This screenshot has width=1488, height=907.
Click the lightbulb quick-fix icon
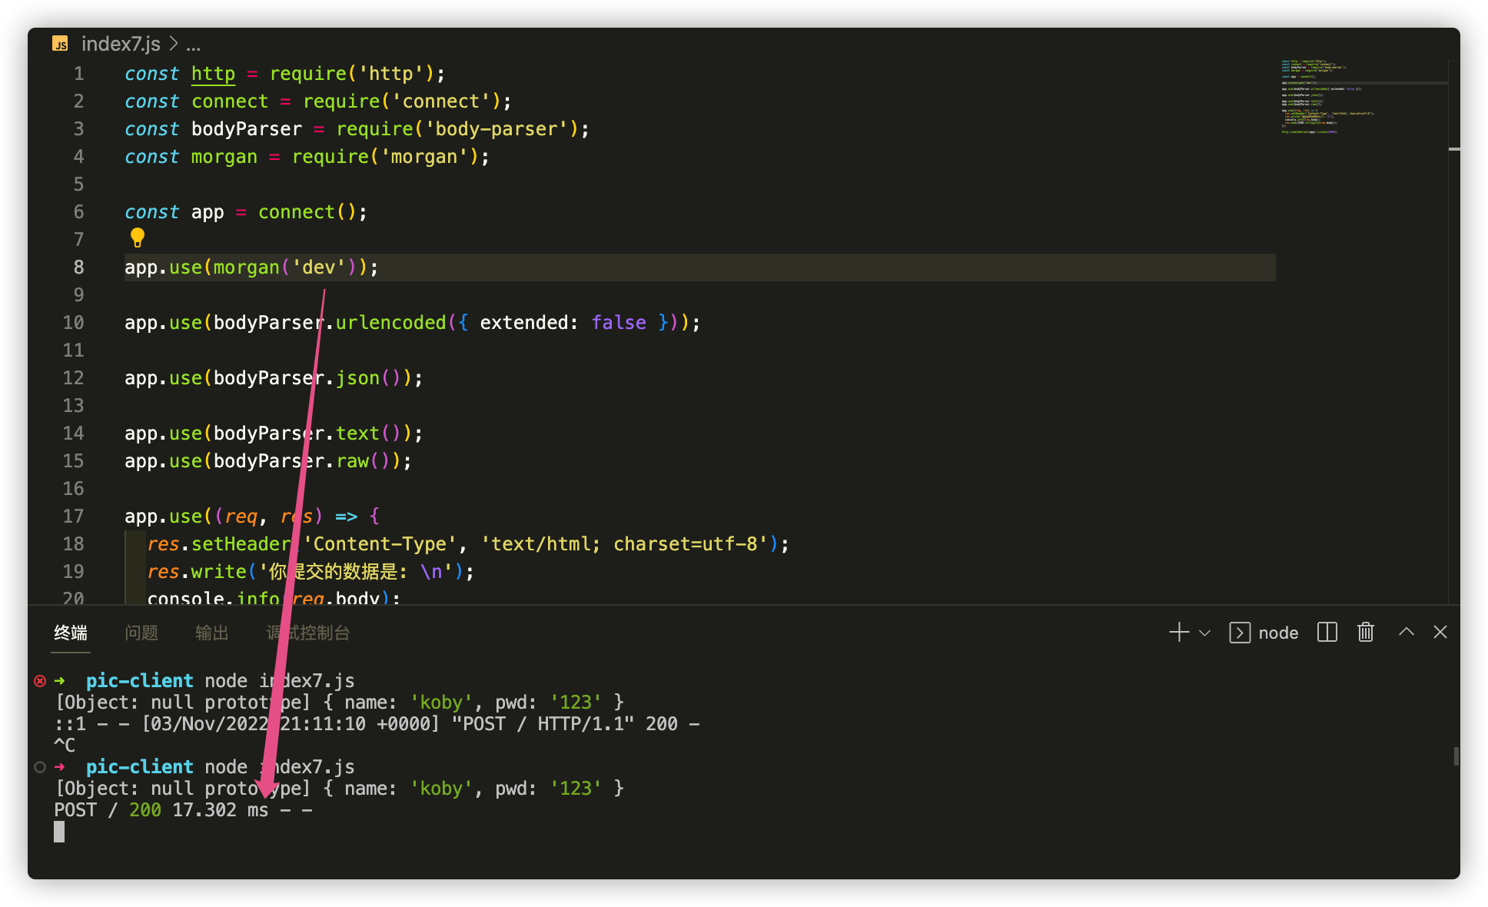click(x=138, y=238)
